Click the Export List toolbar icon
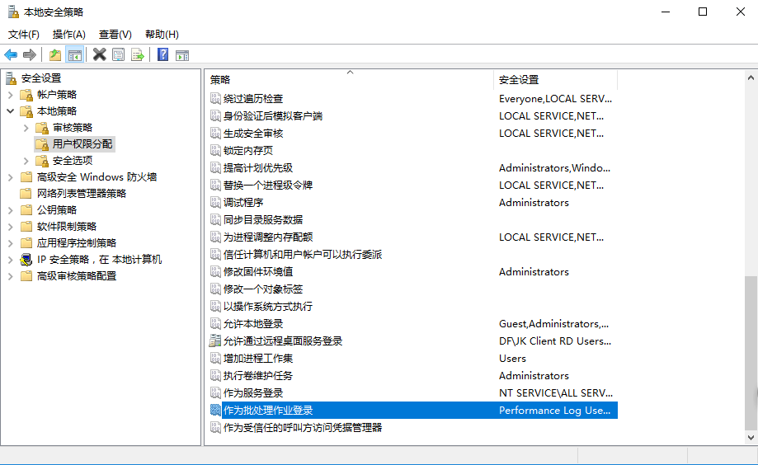The image size is (758, 465). coord(138,55)
